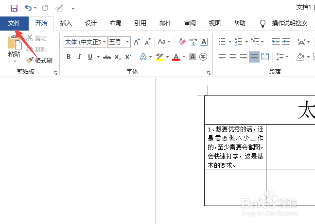
Task: Select the highlighted Justify alignment button
Action: [254, 57]
